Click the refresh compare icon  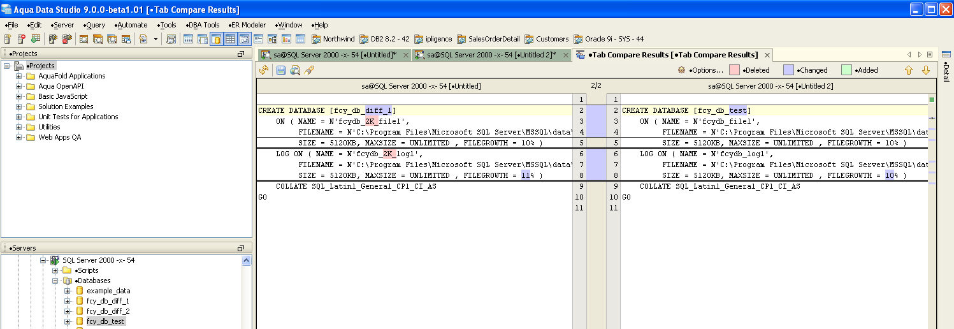point(264,70)
